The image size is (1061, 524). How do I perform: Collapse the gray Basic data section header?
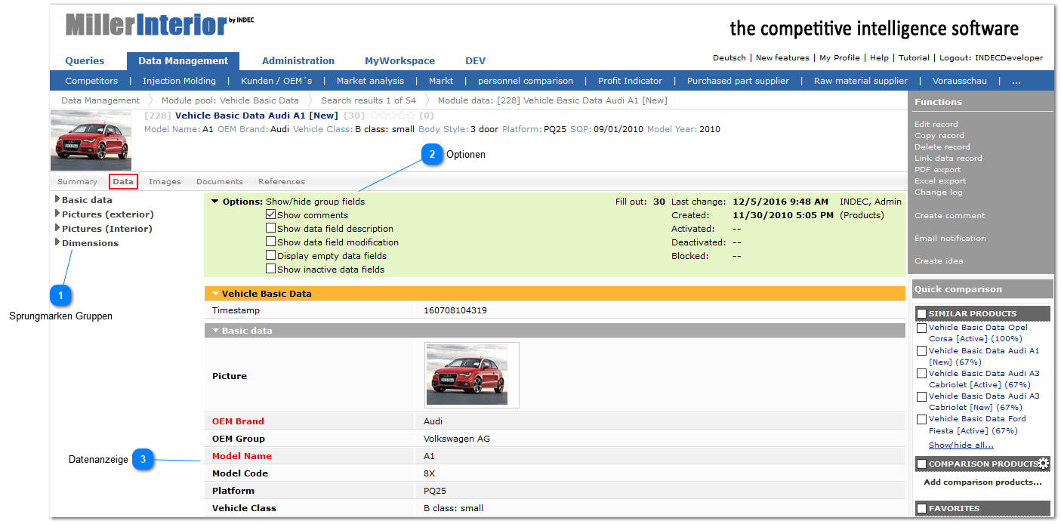tap(216, 331)
